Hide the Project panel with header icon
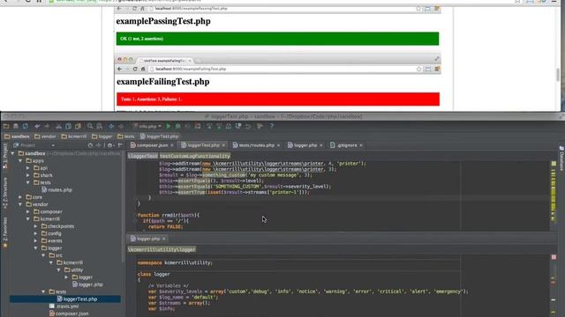565x317 pixels. click(x=120, y=145)
